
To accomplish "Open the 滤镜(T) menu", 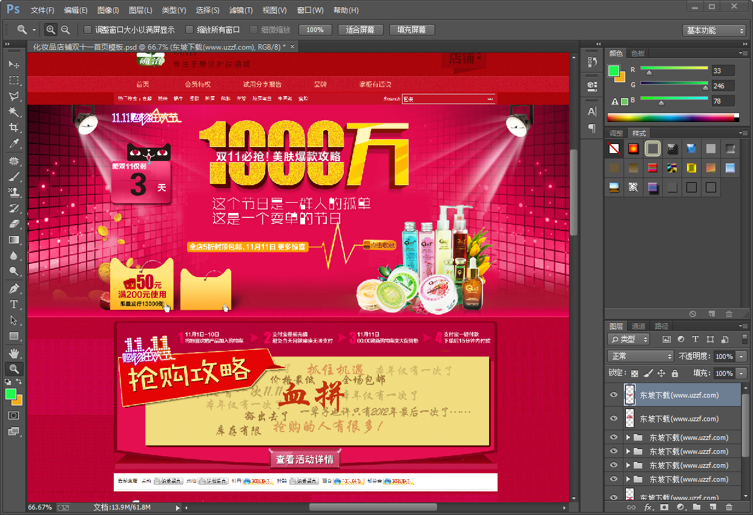I will 241,10.
